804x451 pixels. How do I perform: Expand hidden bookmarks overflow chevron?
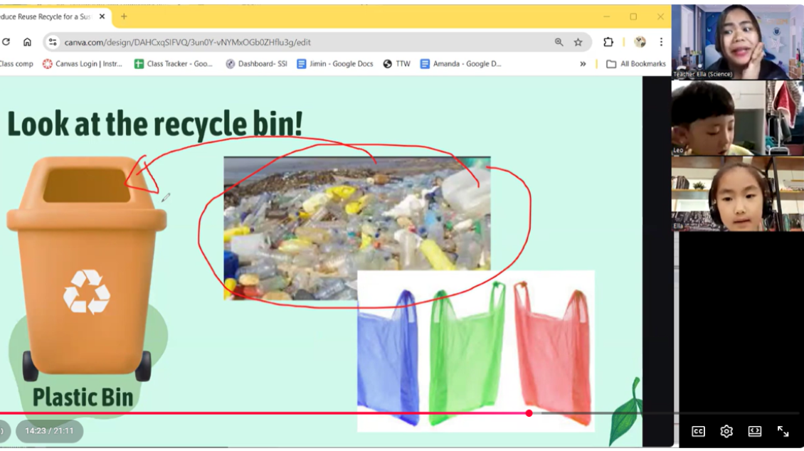click(x=583, y=64)
